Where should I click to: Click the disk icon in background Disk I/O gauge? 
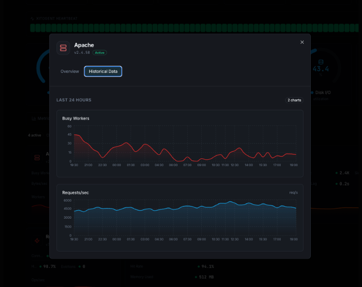point(321,61)
